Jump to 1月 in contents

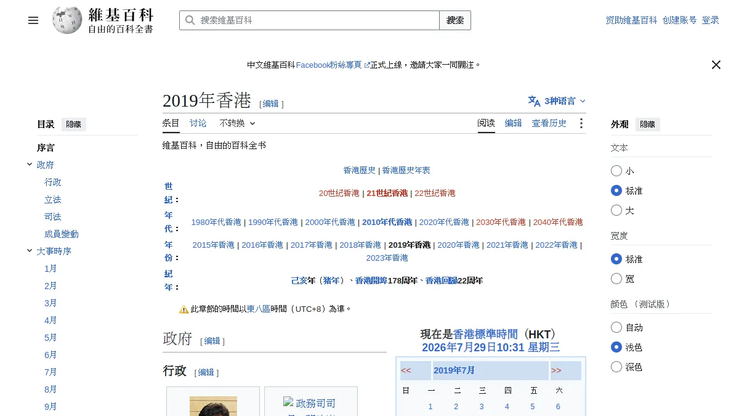(x=50, y=269)
